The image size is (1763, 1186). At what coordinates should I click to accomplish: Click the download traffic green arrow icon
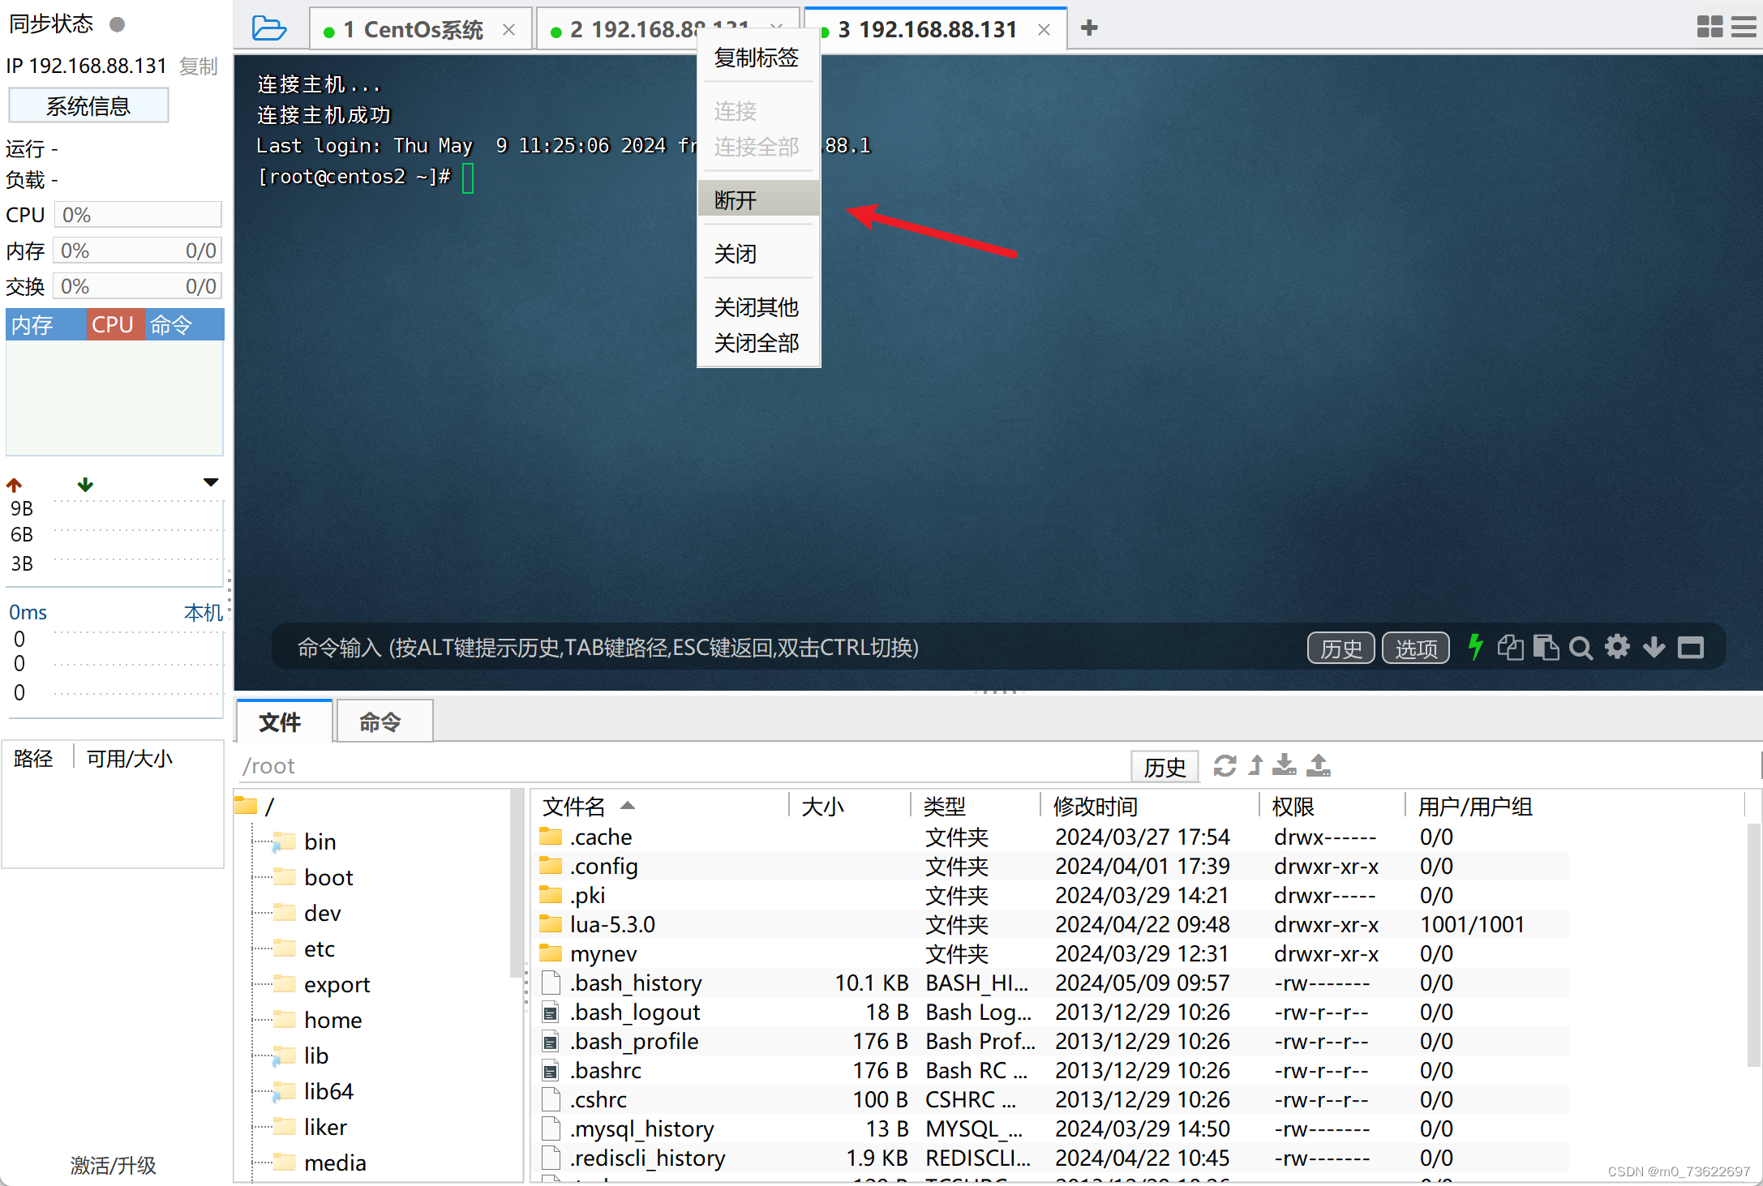click(x=85, y=485)
